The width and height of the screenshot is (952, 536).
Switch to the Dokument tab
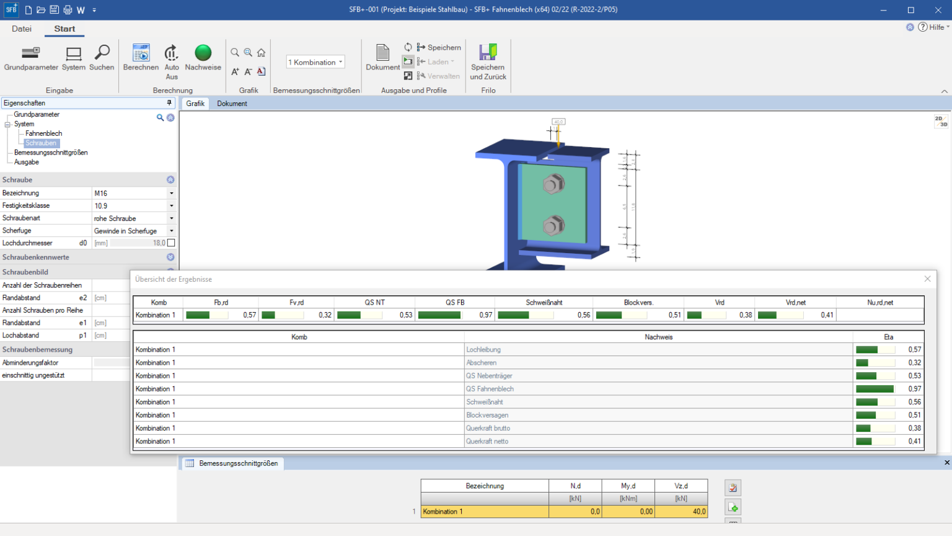pyautogui.click(x=232, y=104)
